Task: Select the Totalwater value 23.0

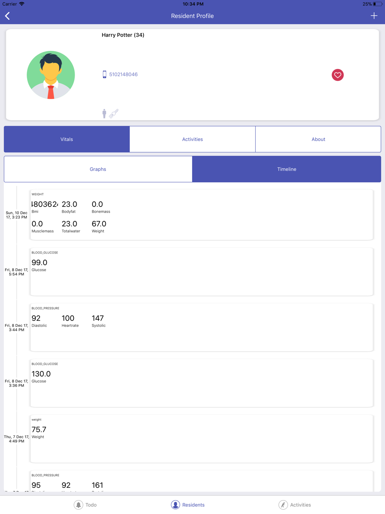Action: (x=69, y=224)
